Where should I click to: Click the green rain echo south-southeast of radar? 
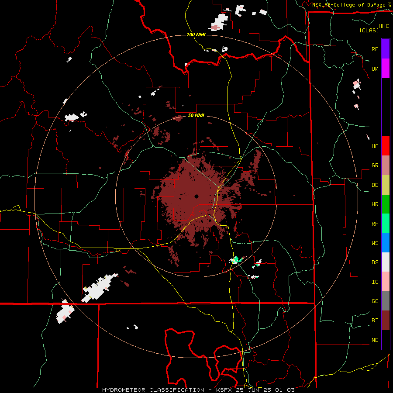point(236,259)
